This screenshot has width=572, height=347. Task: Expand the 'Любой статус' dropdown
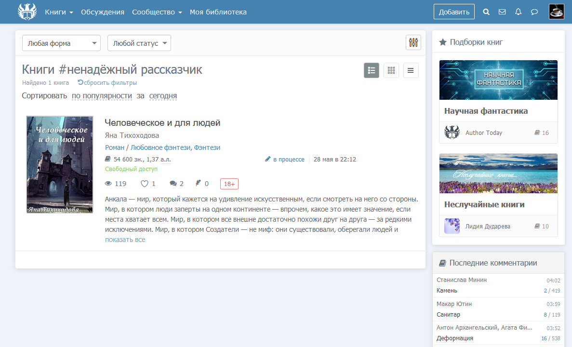click(139, 43)
